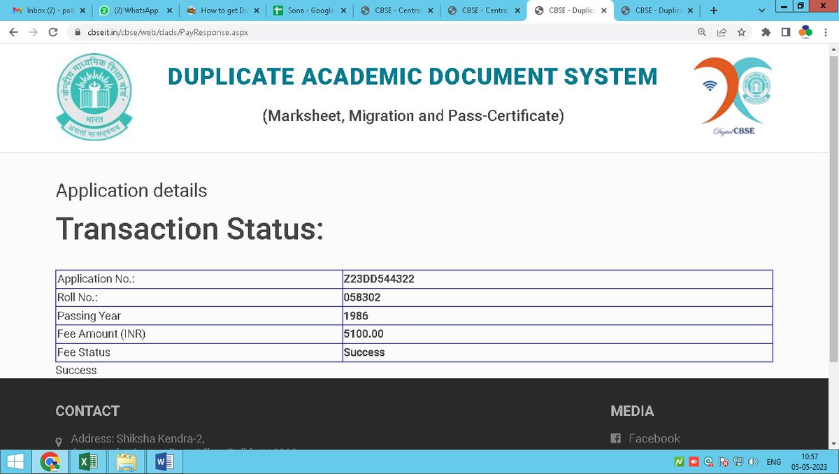Image resolution: width=839 pixels, height=474 pixels.
Task: Click the 'Application No.:' label cell
Action: (x=199, y=279)
